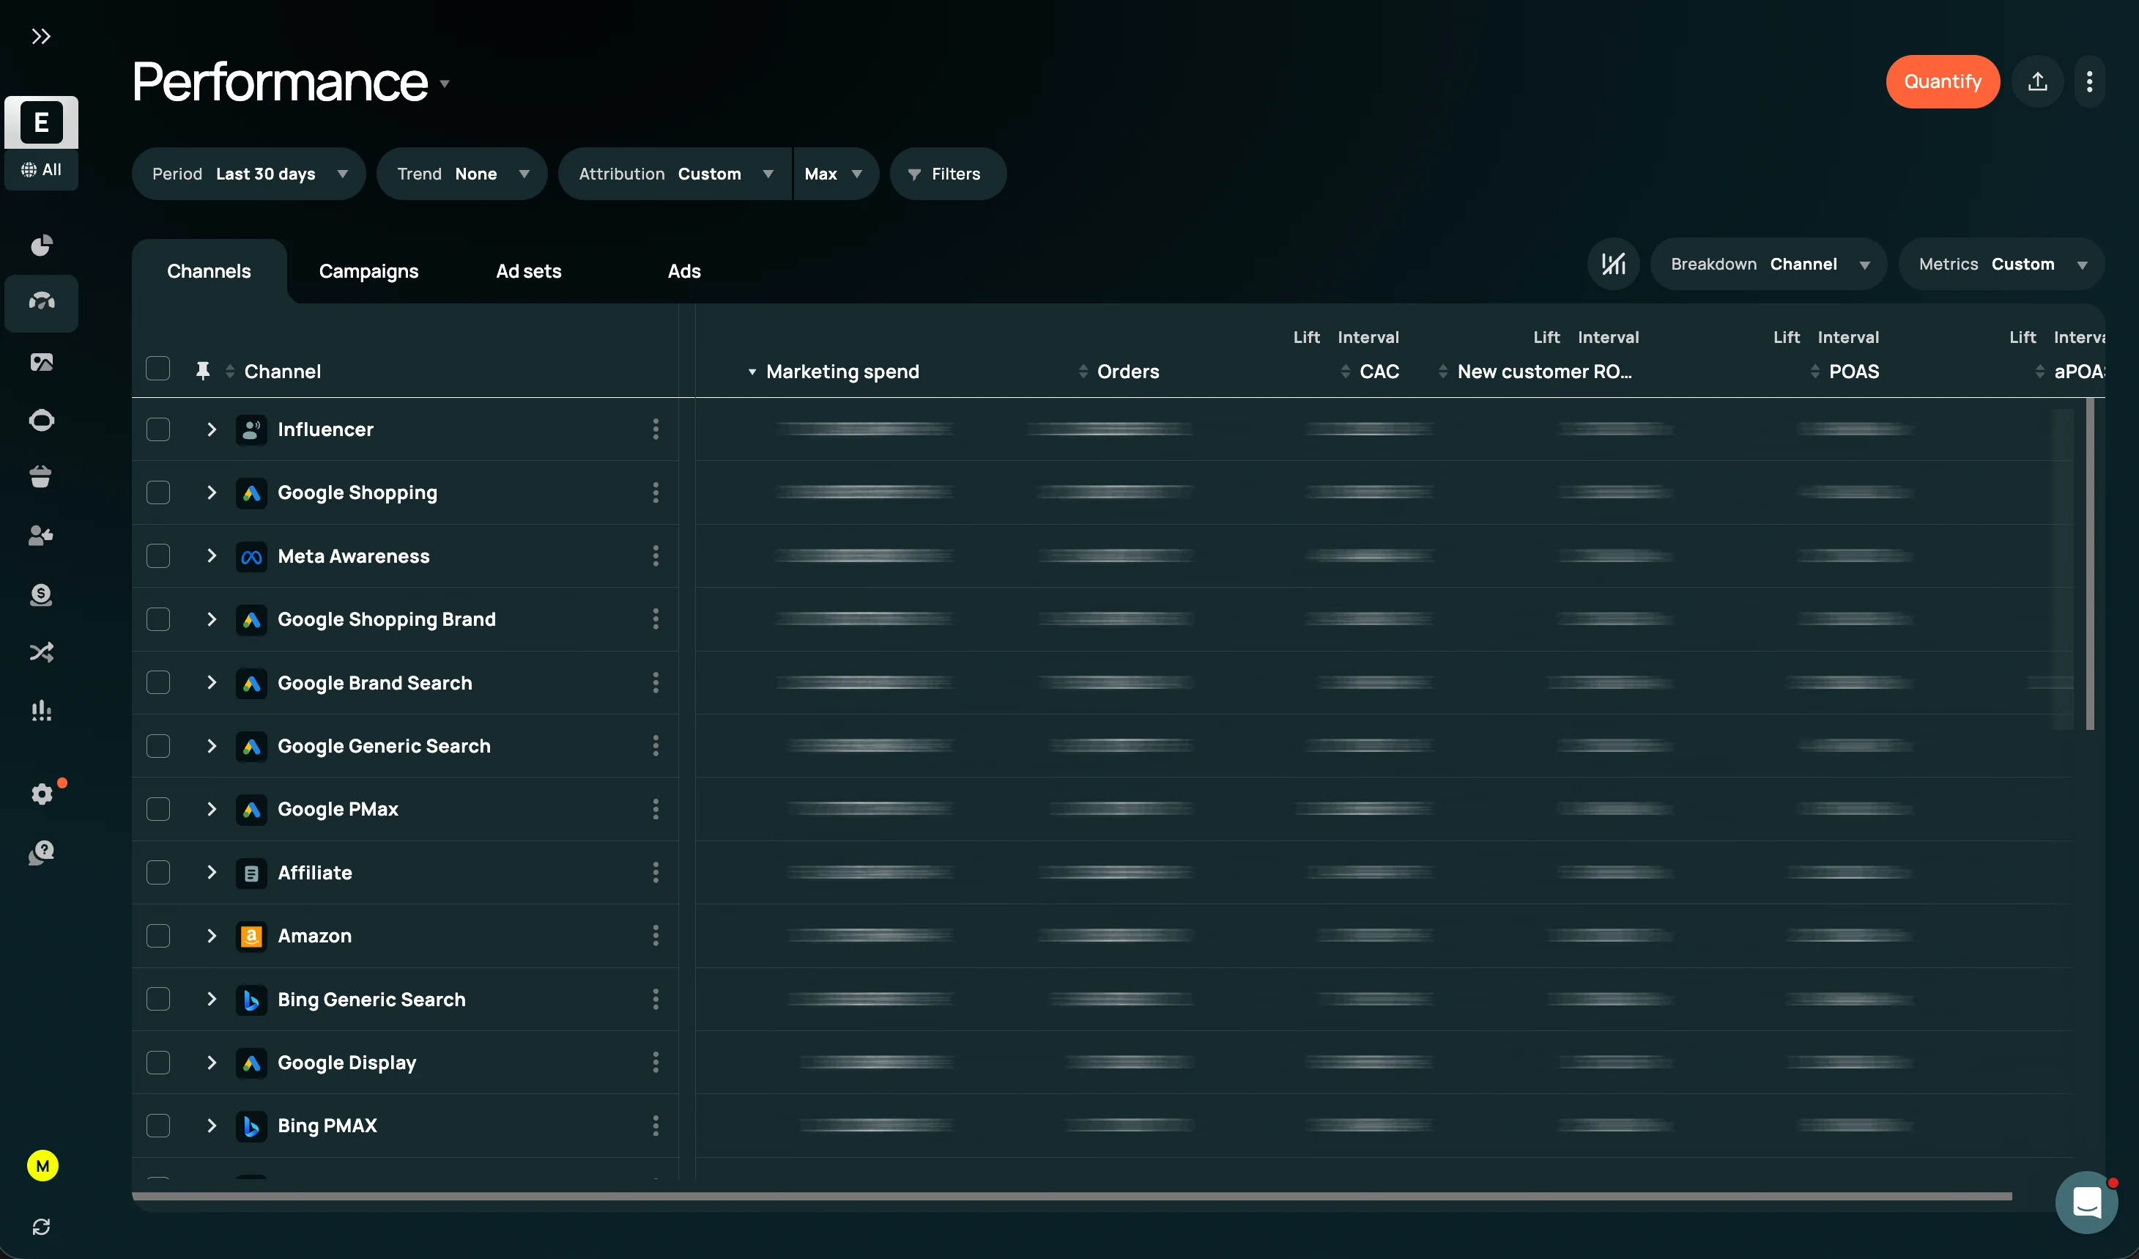Open the bar chart sidebar icon
This screenshot has width=2139, height=1259.
click(x=42, y=709)
